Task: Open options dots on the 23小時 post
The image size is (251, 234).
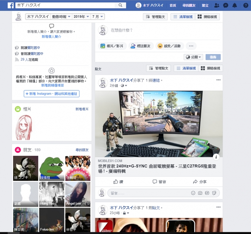Action: tap(218, 207)
